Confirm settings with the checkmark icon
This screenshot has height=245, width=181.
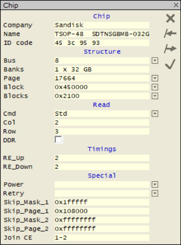pyautogui.click(x=170, y=64)
